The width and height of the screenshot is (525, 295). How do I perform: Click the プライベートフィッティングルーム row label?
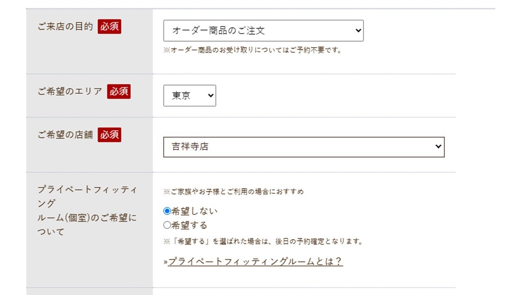pyautogui.click(x=87, y=211)
